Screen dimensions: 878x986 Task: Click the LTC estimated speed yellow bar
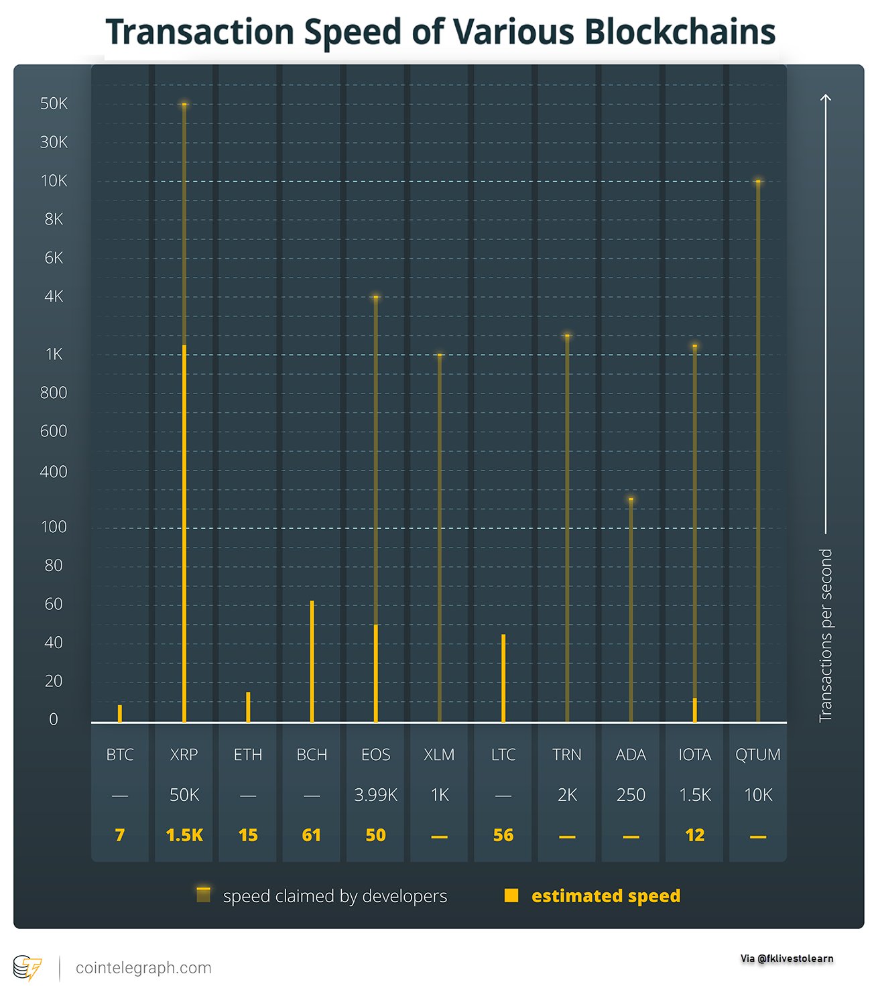coord(503,678)
